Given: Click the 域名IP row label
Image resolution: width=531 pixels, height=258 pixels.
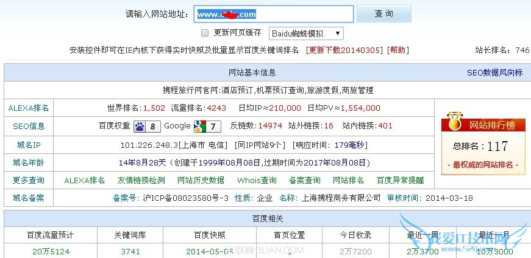Looking at the screenshot, I should coord(29,145).
